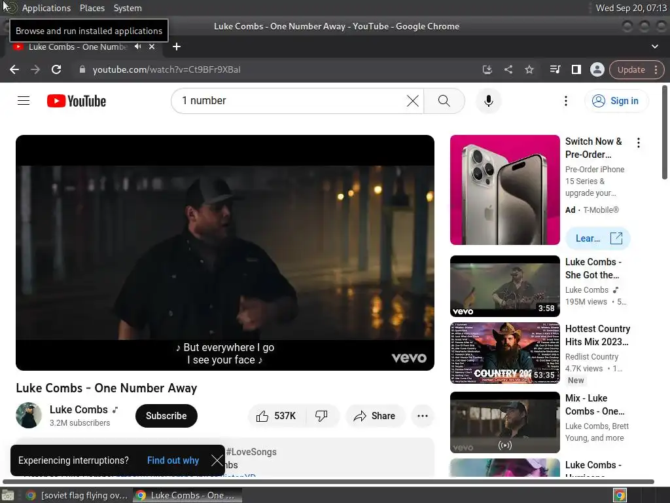Dismiss the interruptions notification
The height and width of the screenshot is (503, 670).
pos(217,460)
